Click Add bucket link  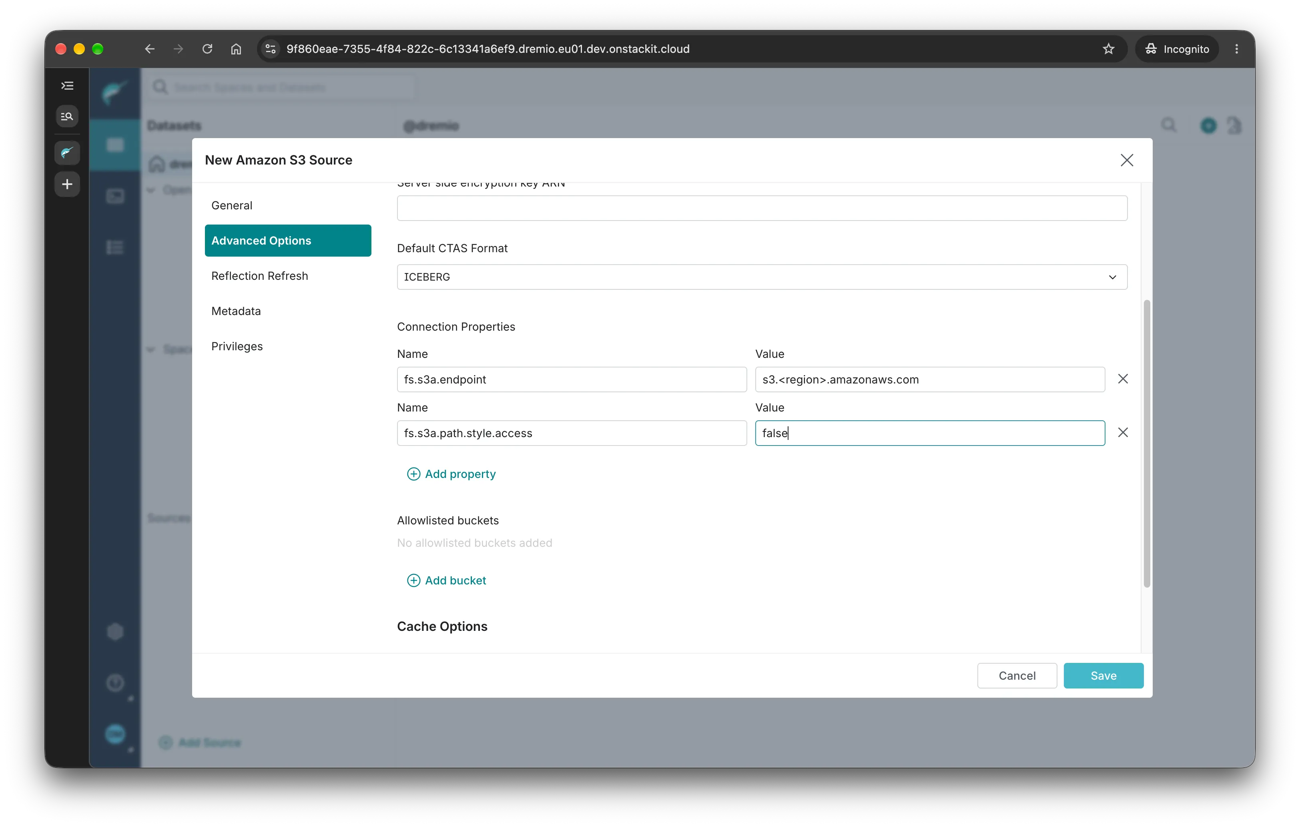point(446,580)
